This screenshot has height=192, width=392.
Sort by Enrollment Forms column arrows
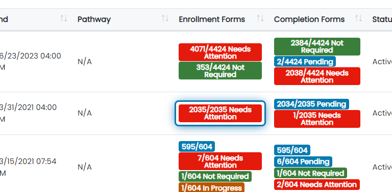pos(260,18)
